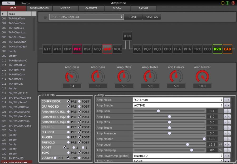
Task: Set FLANGER routing to PRE
Action: click(x=68, y=132)
